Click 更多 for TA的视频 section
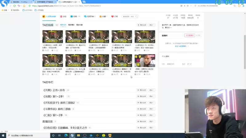This screenshot has height=138, width=246. click(152, 25)
